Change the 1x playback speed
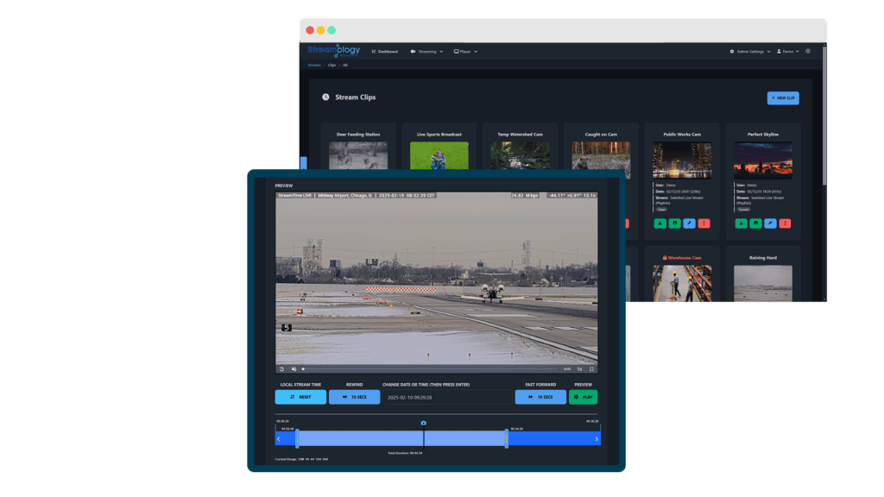The height and width of the screenshot is (497, 884). coord(579,368)
